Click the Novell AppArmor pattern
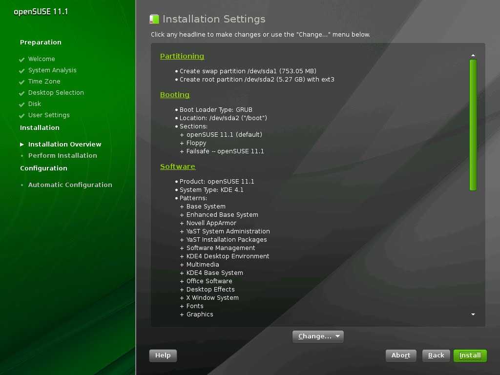 coord(211,223)
